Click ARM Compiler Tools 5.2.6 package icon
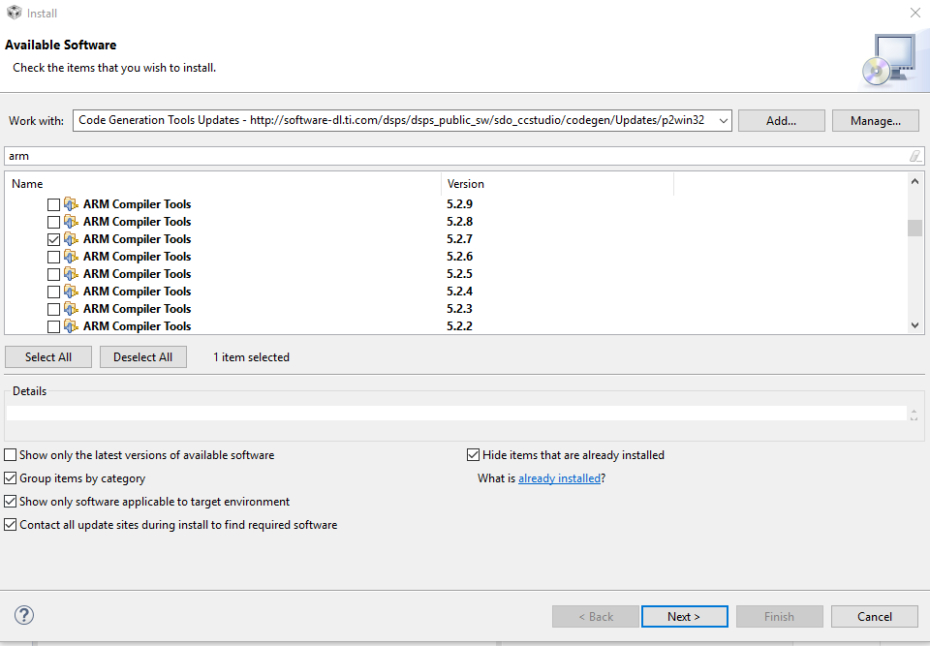The image size is (930, 646). pyautogui.click(x=71, y=257)
